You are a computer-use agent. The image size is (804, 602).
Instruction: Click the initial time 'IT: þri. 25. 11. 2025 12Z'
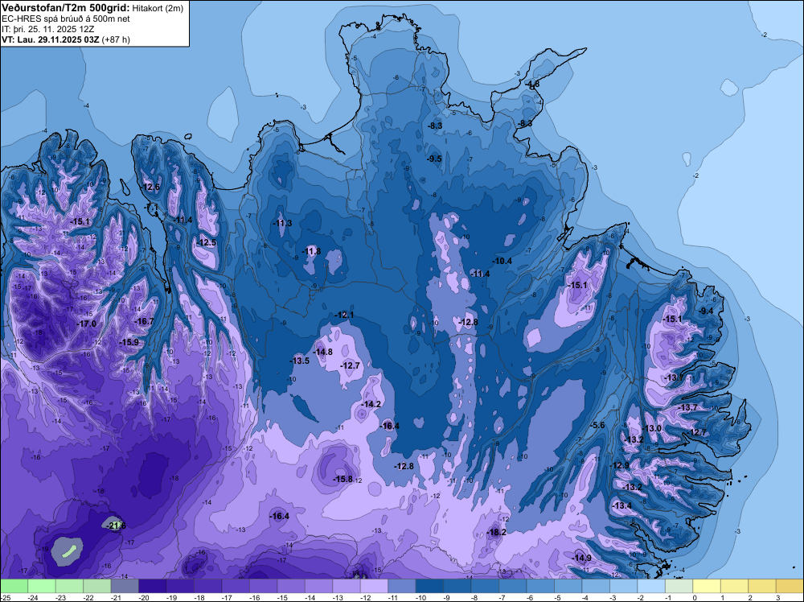47,29
